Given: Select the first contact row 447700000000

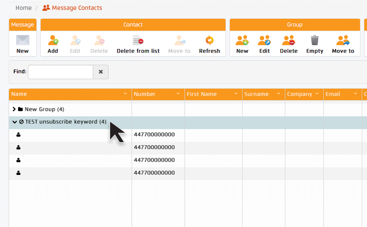Looking at the screenshot, I should [154, 134].
